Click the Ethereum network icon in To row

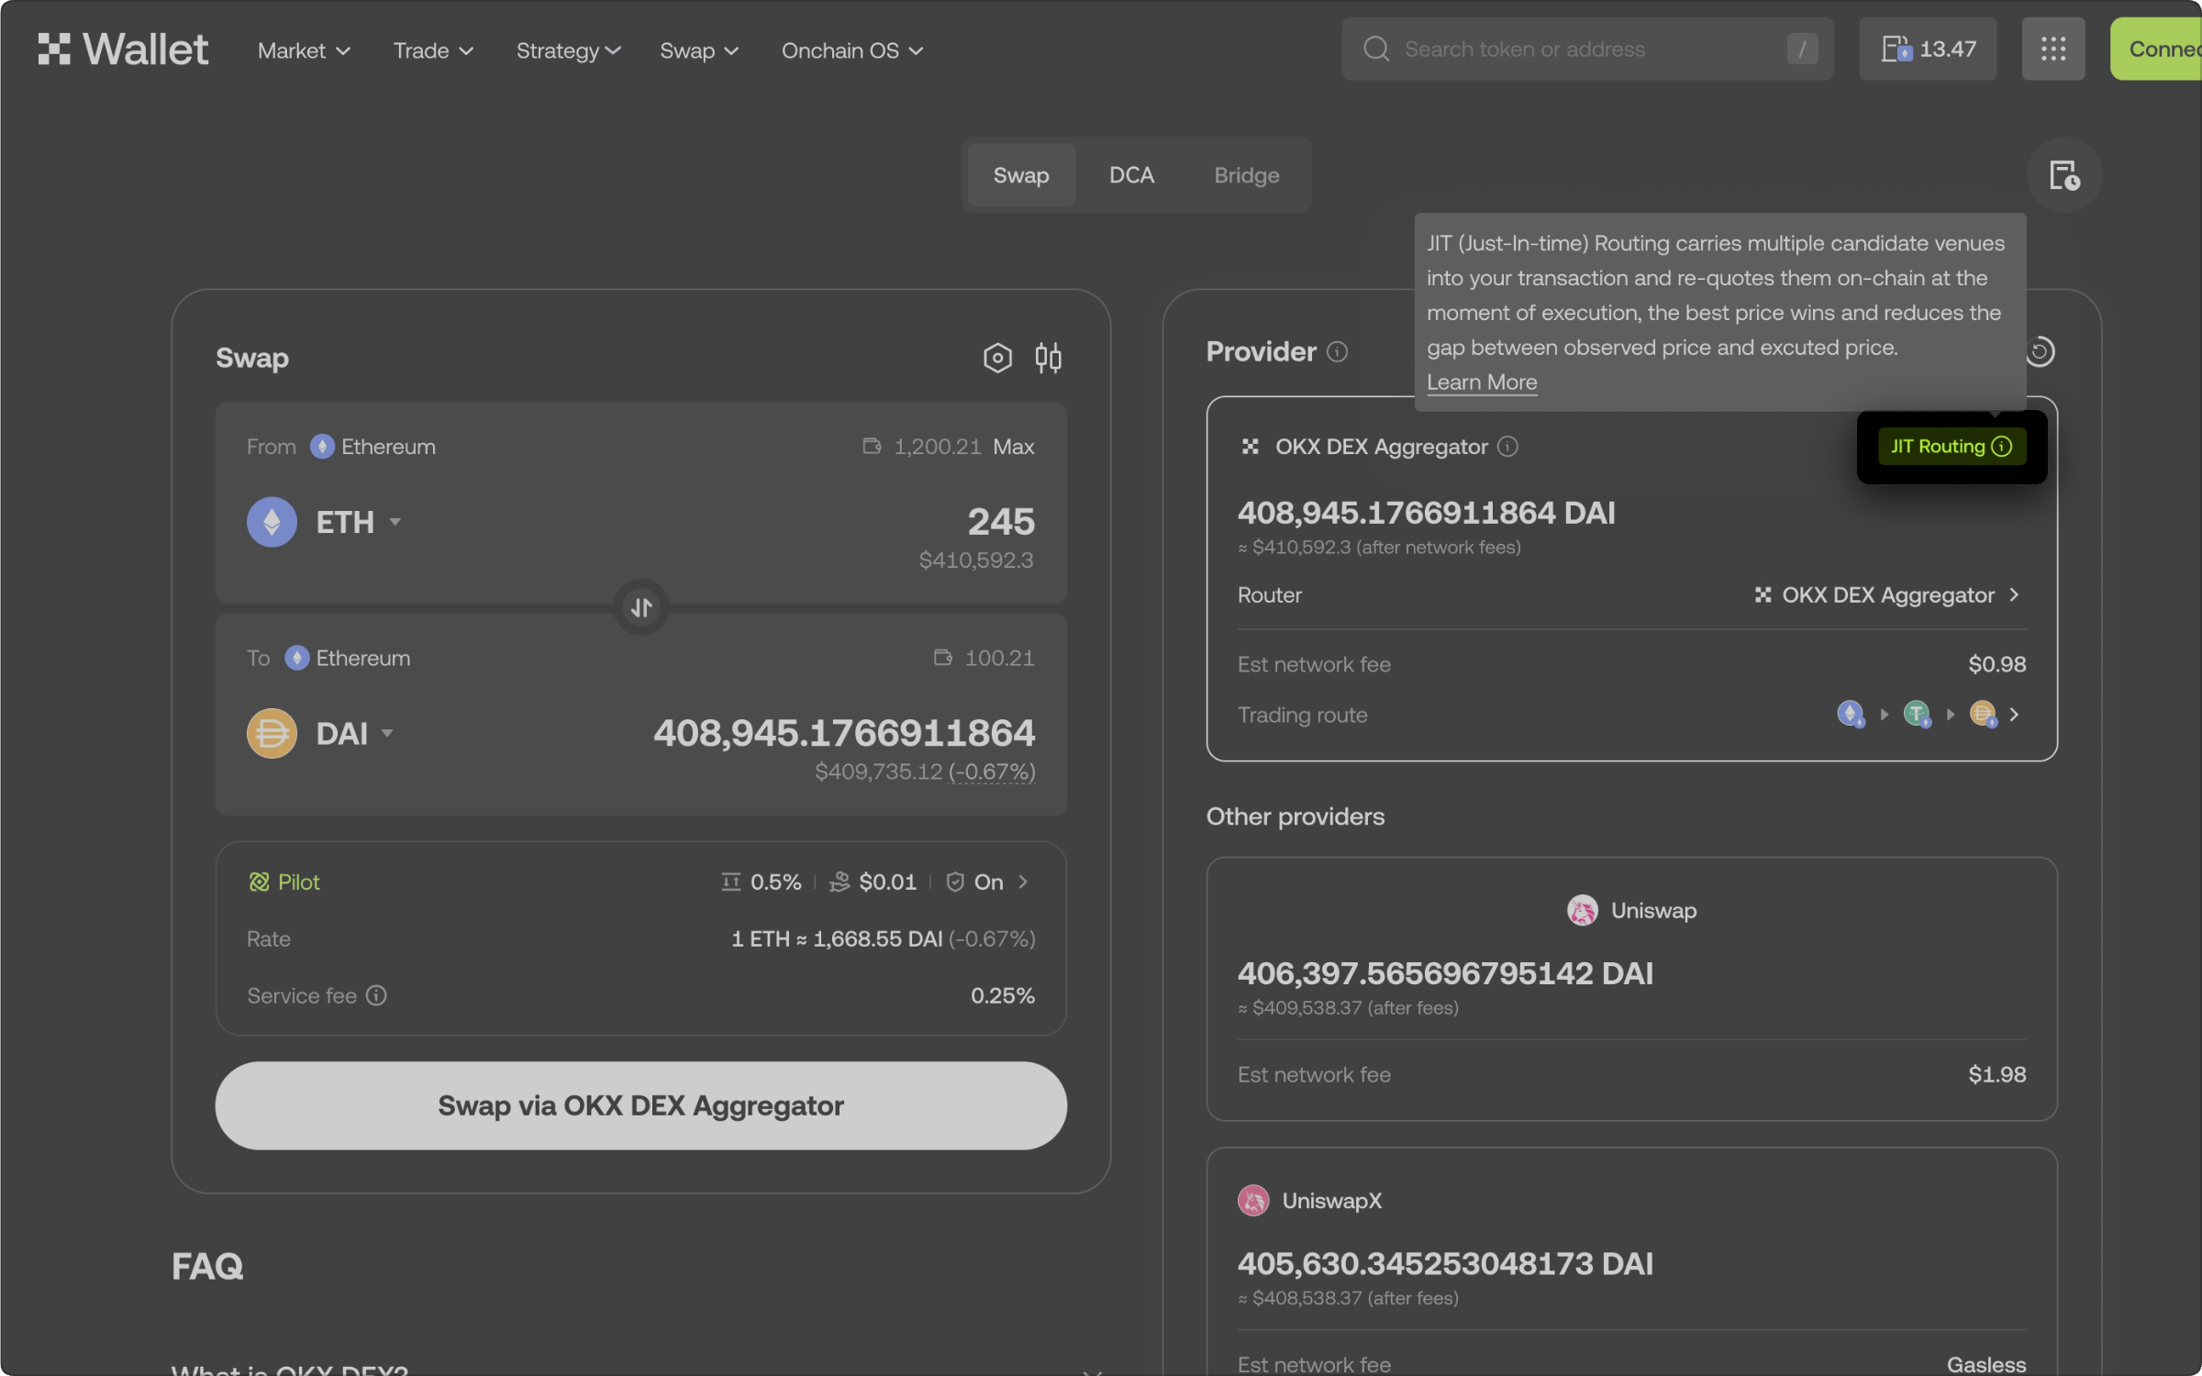click(x=296, y=658)
